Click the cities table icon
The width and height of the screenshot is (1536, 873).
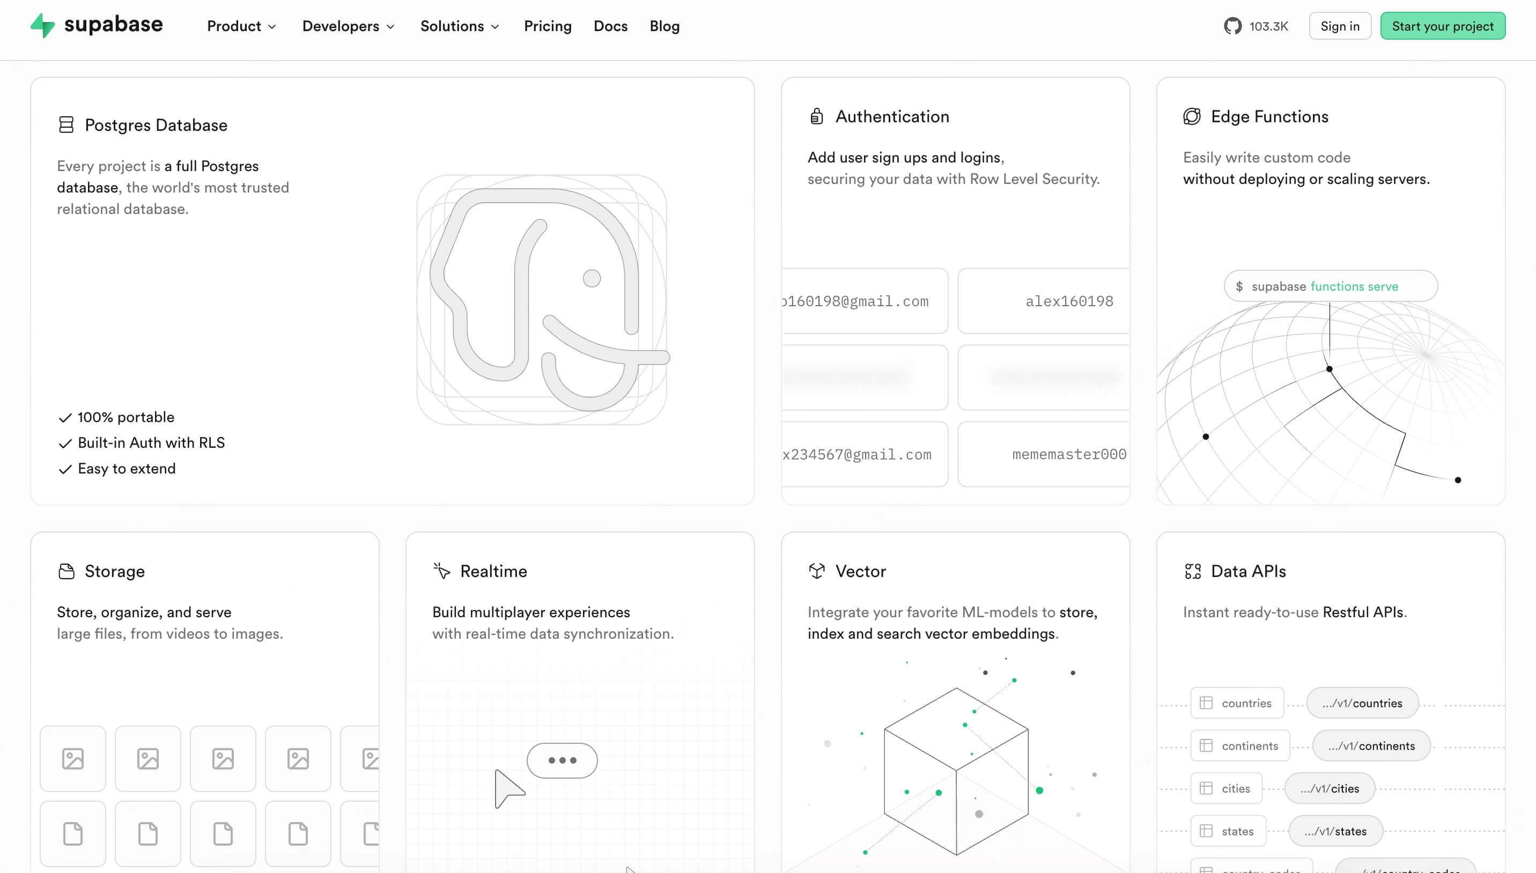tap(1206, 788)
